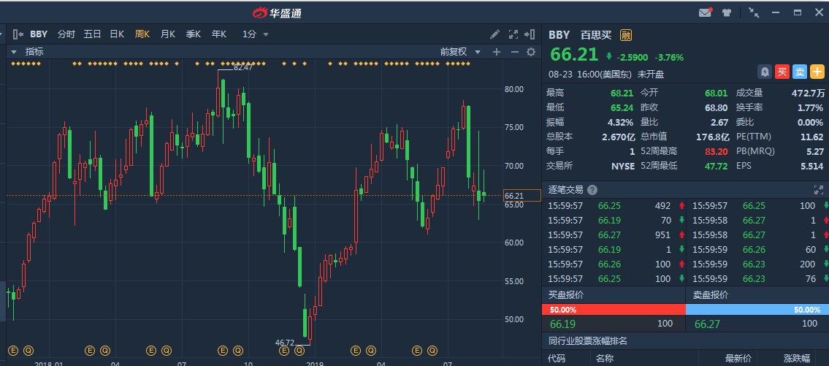This screenshot has height=366, width=829.
Task: Click ask price 66.27 in the 卖盘报价 panel
Action: pos(708,324)
